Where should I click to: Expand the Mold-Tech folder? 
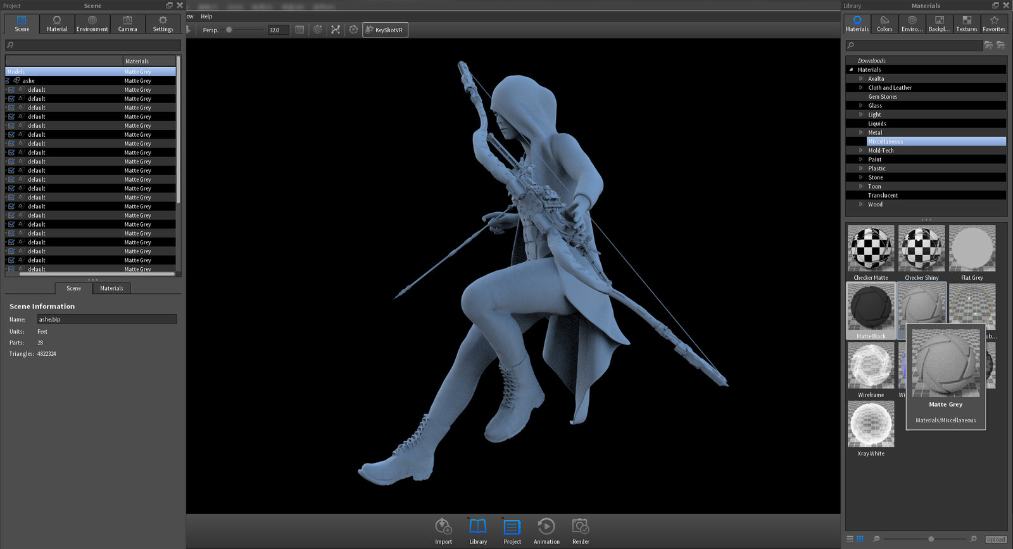[x=861, y=150]
